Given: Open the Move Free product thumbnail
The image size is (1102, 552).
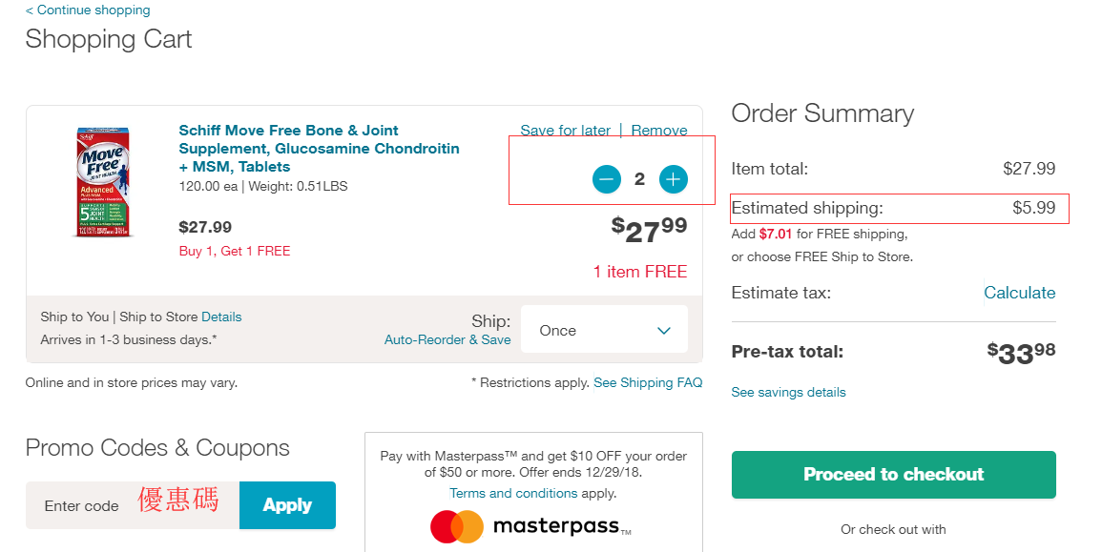Looking at the screenshot, I should tap(102, 182).
